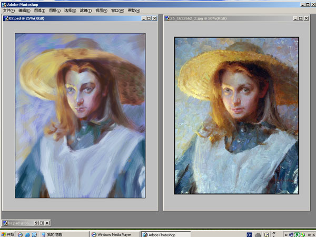Open the 视图(V) view menu
Viewport: 316px width, 237px height.
pos(101,11)
